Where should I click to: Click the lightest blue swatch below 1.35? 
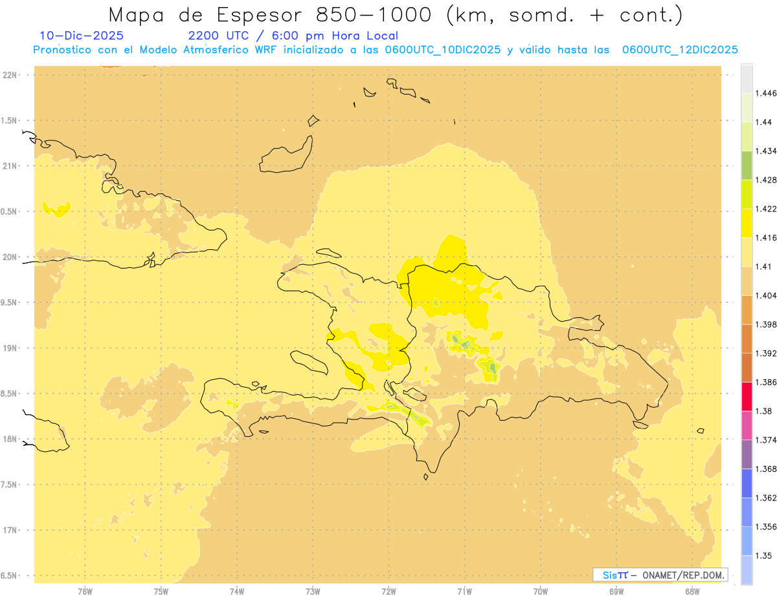coord(747,570)
